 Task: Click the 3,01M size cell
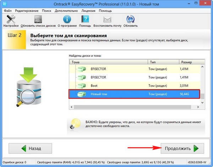click(184, 86)
